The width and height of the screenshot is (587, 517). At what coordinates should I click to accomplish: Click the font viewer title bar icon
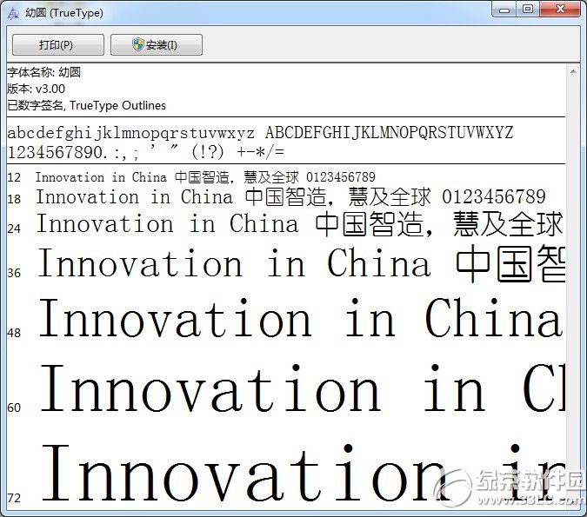(13, 13)
